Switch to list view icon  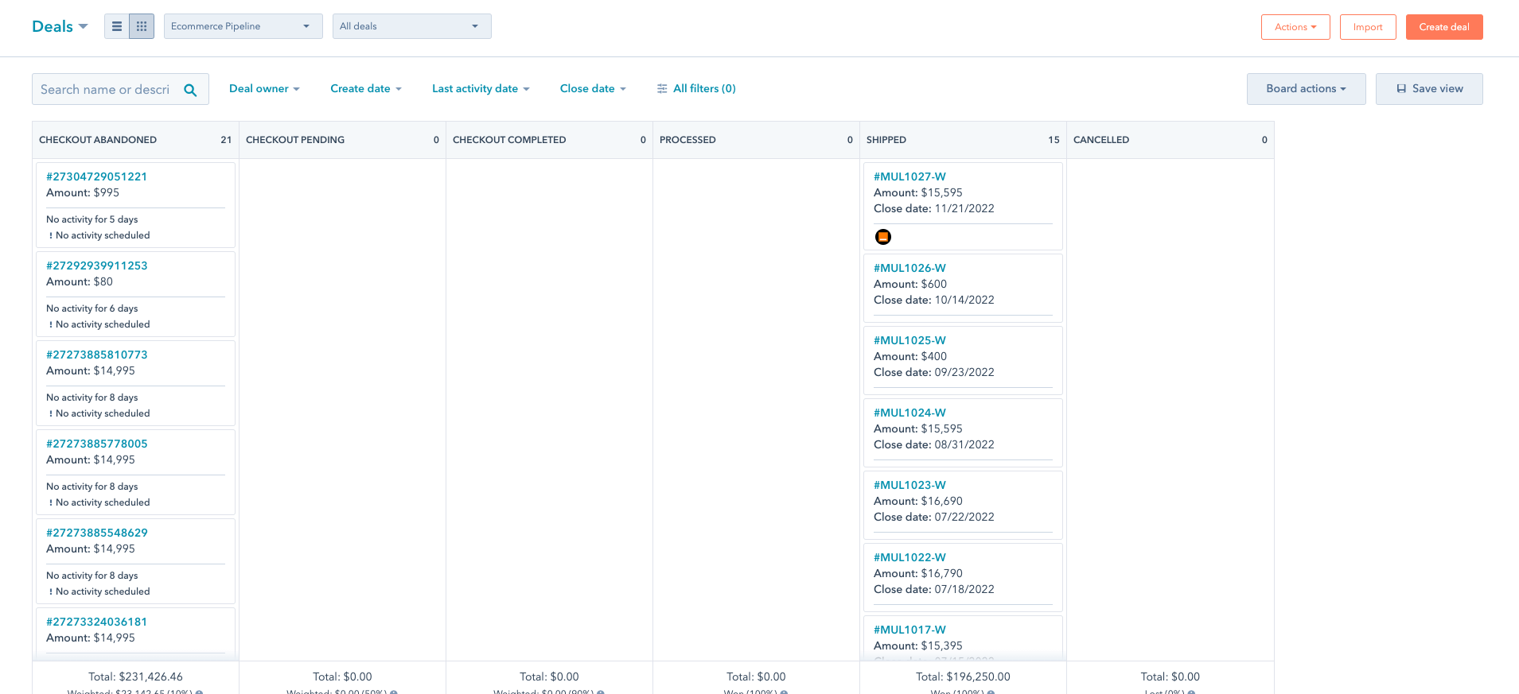click(x=117, y=26)
